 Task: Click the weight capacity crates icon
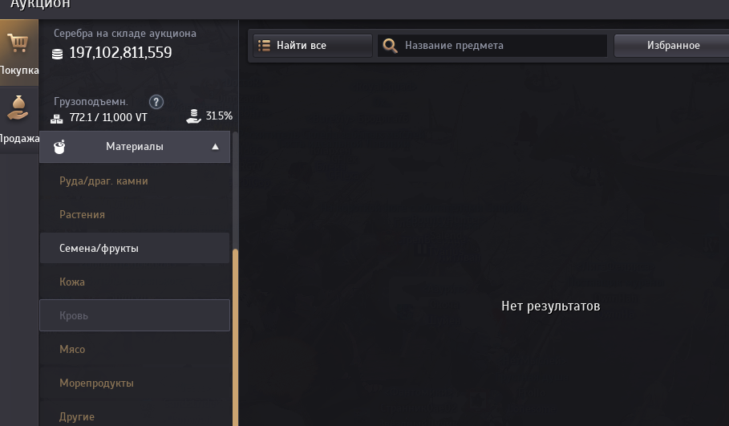click(57, 118)
